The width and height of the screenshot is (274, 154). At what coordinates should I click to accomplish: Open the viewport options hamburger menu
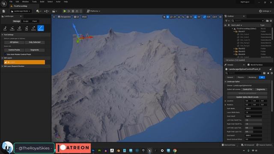point(54,17)
